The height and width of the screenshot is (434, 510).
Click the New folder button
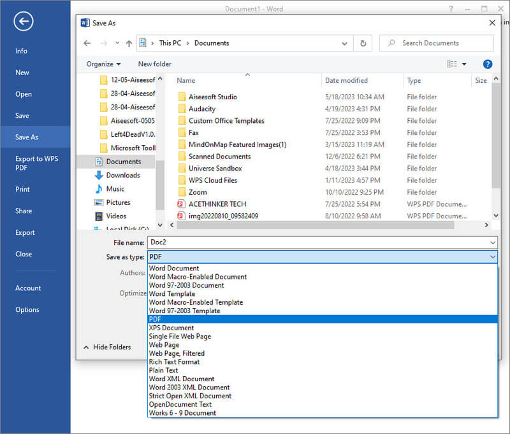click(x=154, y=64)
